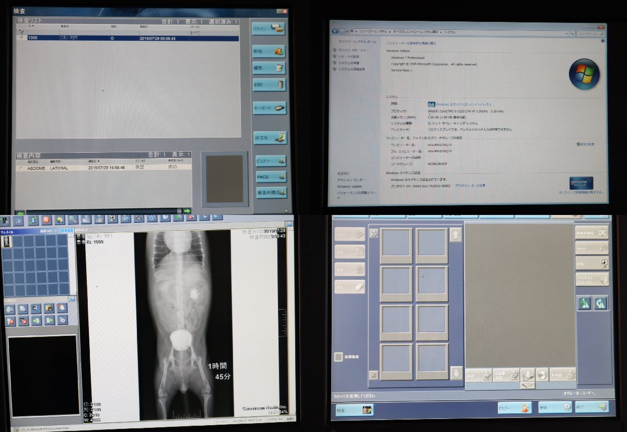Screen dimensions: 627x432
Task: Click the X icon below the cassette grid
Action: pos(374,374)
